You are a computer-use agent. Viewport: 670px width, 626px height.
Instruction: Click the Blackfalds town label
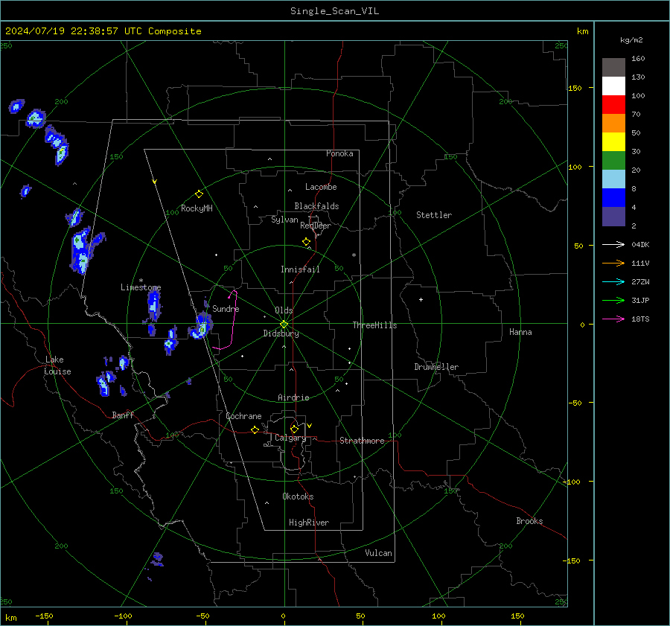click(316, 206)
